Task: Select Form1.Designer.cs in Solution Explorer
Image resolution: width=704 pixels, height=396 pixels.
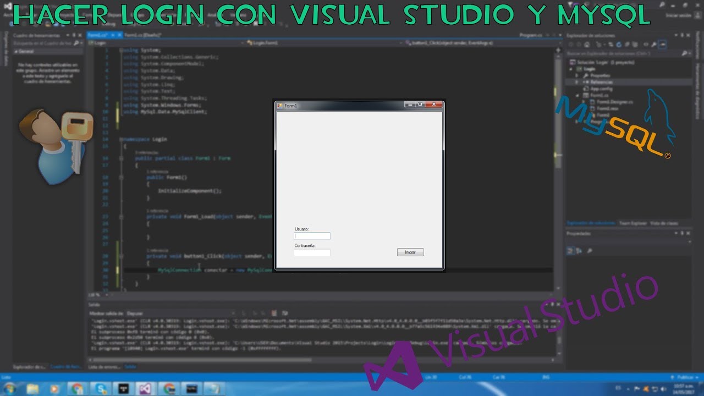Action: tap(612, 102)
